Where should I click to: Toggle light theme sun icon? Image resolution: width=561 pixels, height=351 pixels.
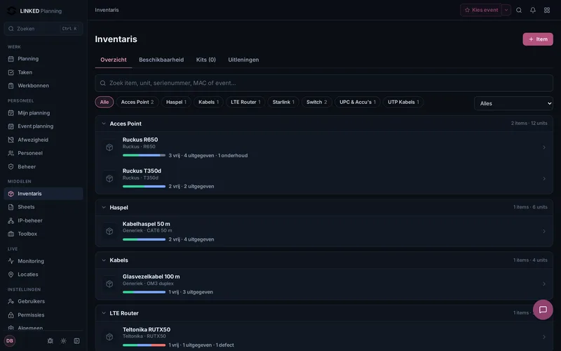(63, 341)
